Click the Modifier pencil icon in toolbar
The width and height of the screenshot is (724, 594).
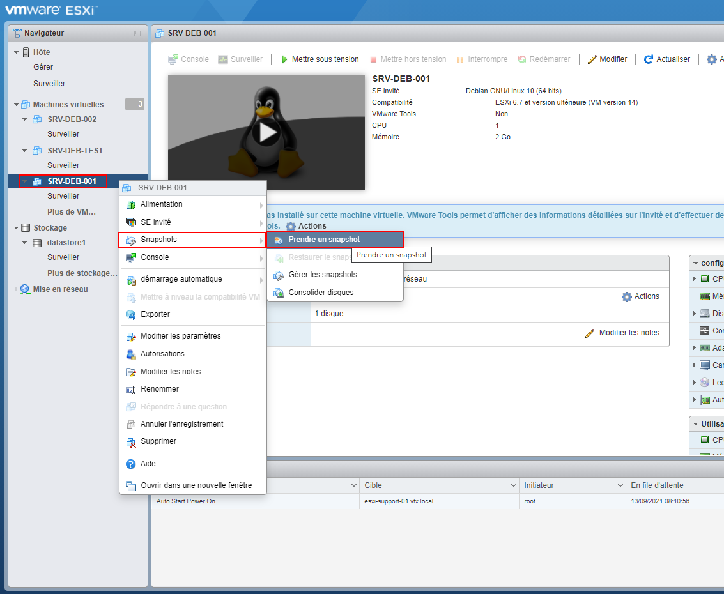click(592, 59)
